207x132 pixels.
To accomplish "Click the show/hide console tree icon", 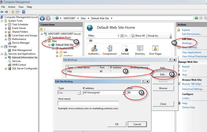I will 17,12.
